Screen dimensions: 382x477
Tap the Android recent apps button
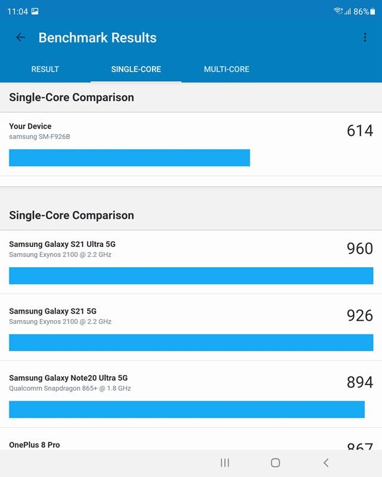[x=225, y=463]
